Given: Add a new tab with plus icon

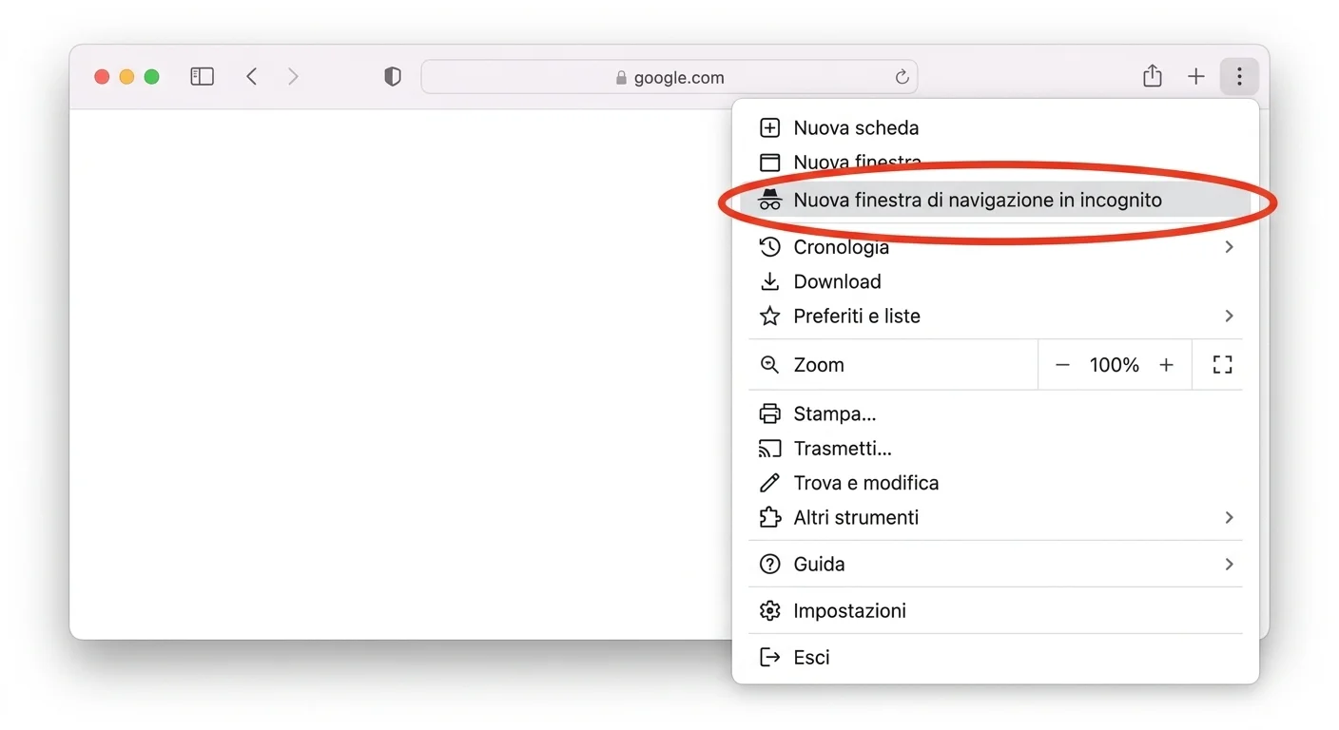Looking at the screenshot, I should pyautogui.click(x=1196, y=77).
